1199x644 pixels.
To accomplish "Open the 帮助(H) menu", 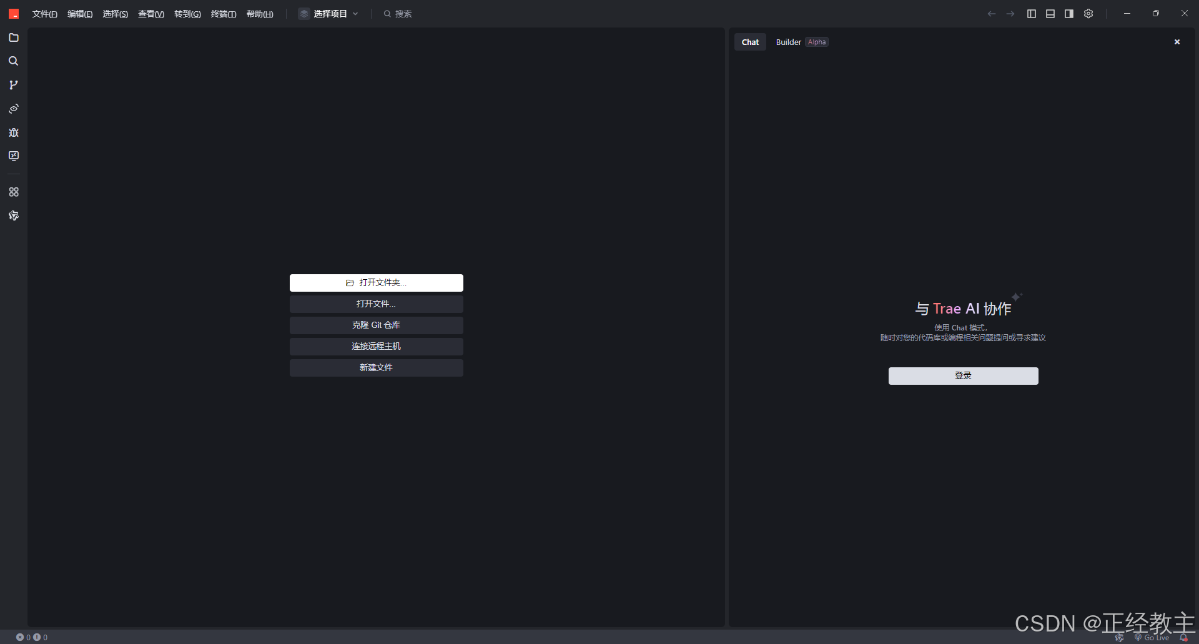I will (x=260, y=14).
